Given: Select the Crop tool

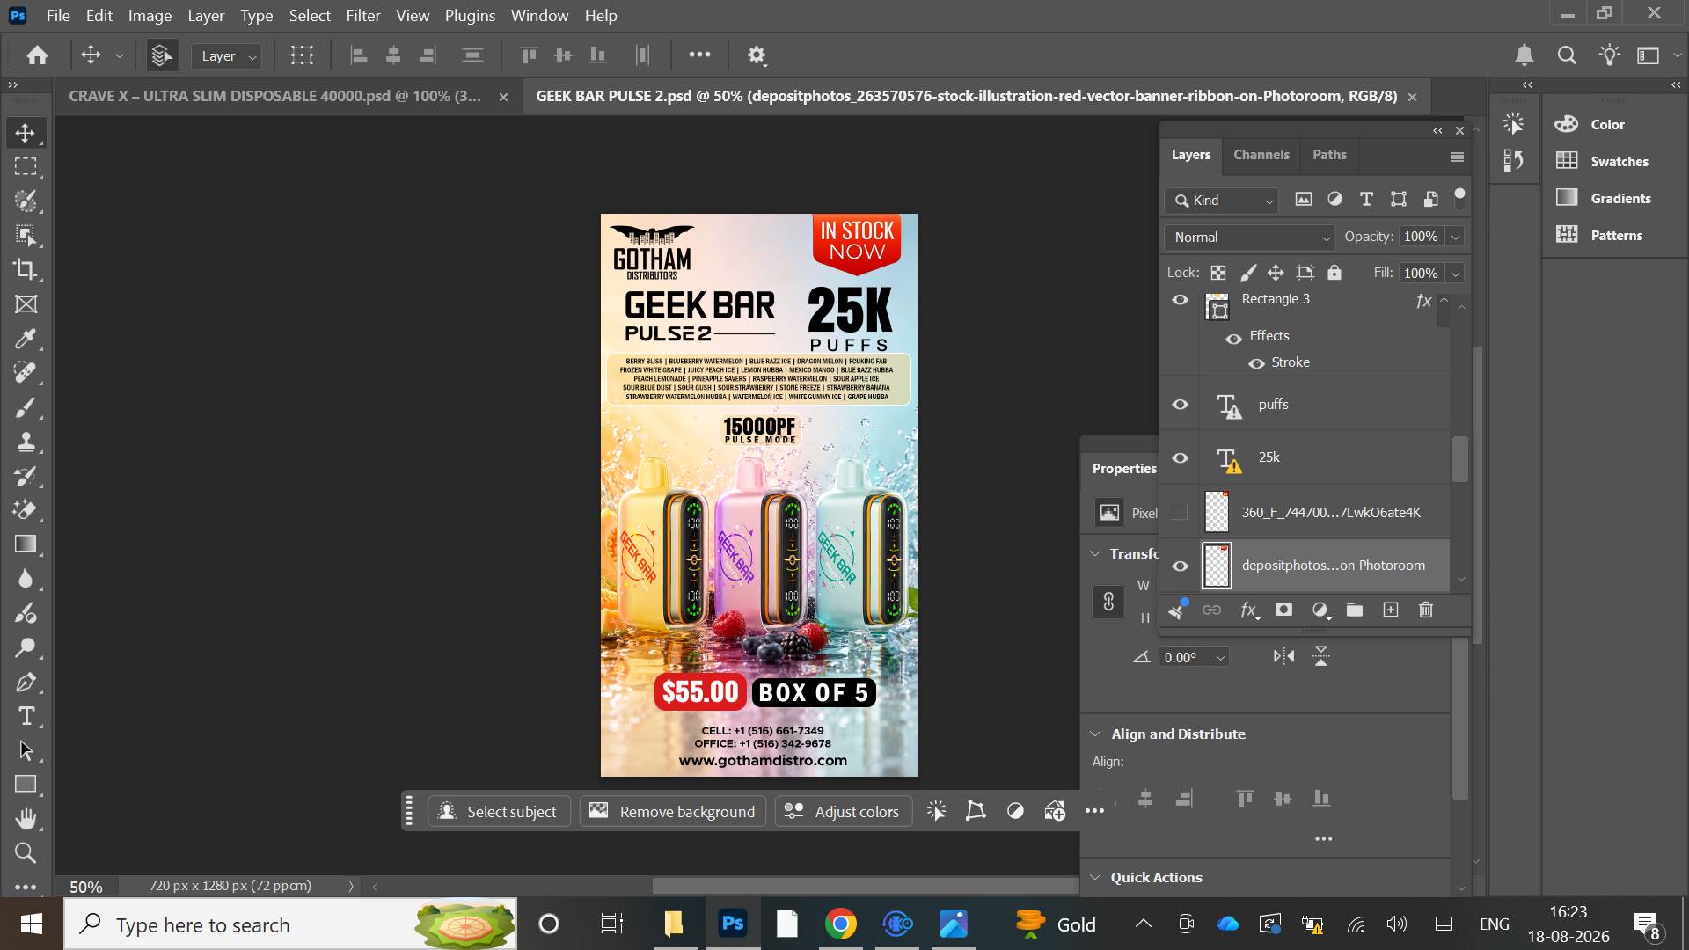Looking at the screenshot, I should [26, 269].
